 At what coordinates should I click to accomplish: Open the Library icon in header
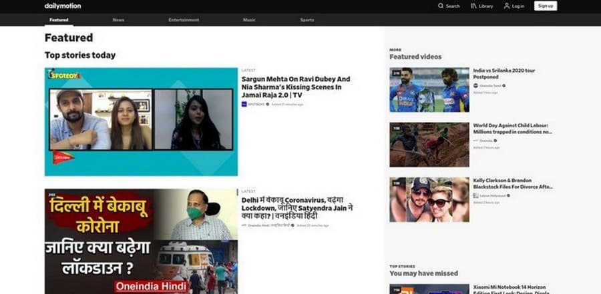[x=473, y=6]
